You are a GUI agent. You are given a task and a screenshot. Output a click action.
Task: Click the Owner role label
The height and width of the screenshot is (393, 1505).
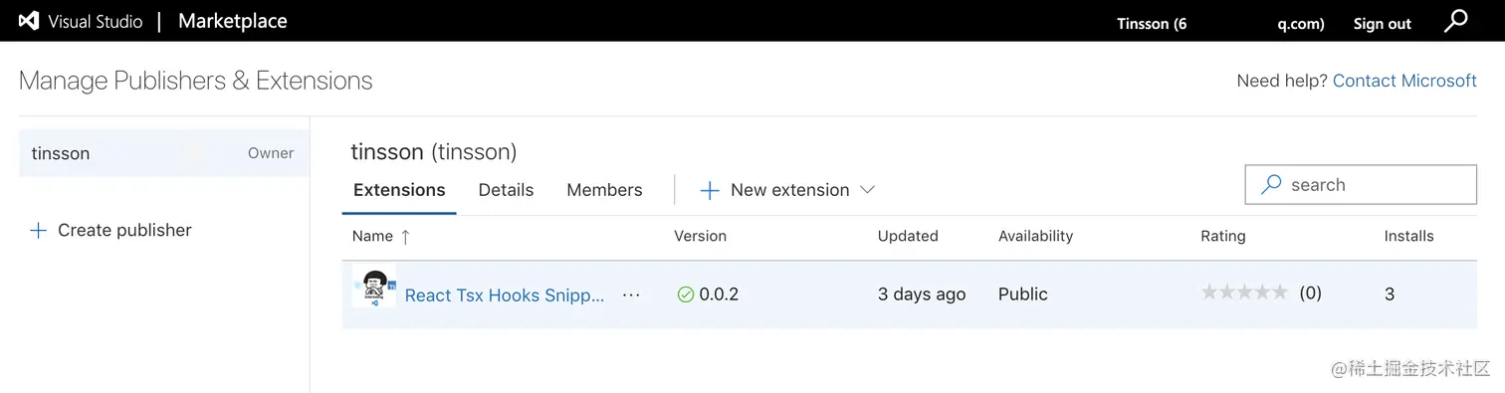(x=271, y=153)
